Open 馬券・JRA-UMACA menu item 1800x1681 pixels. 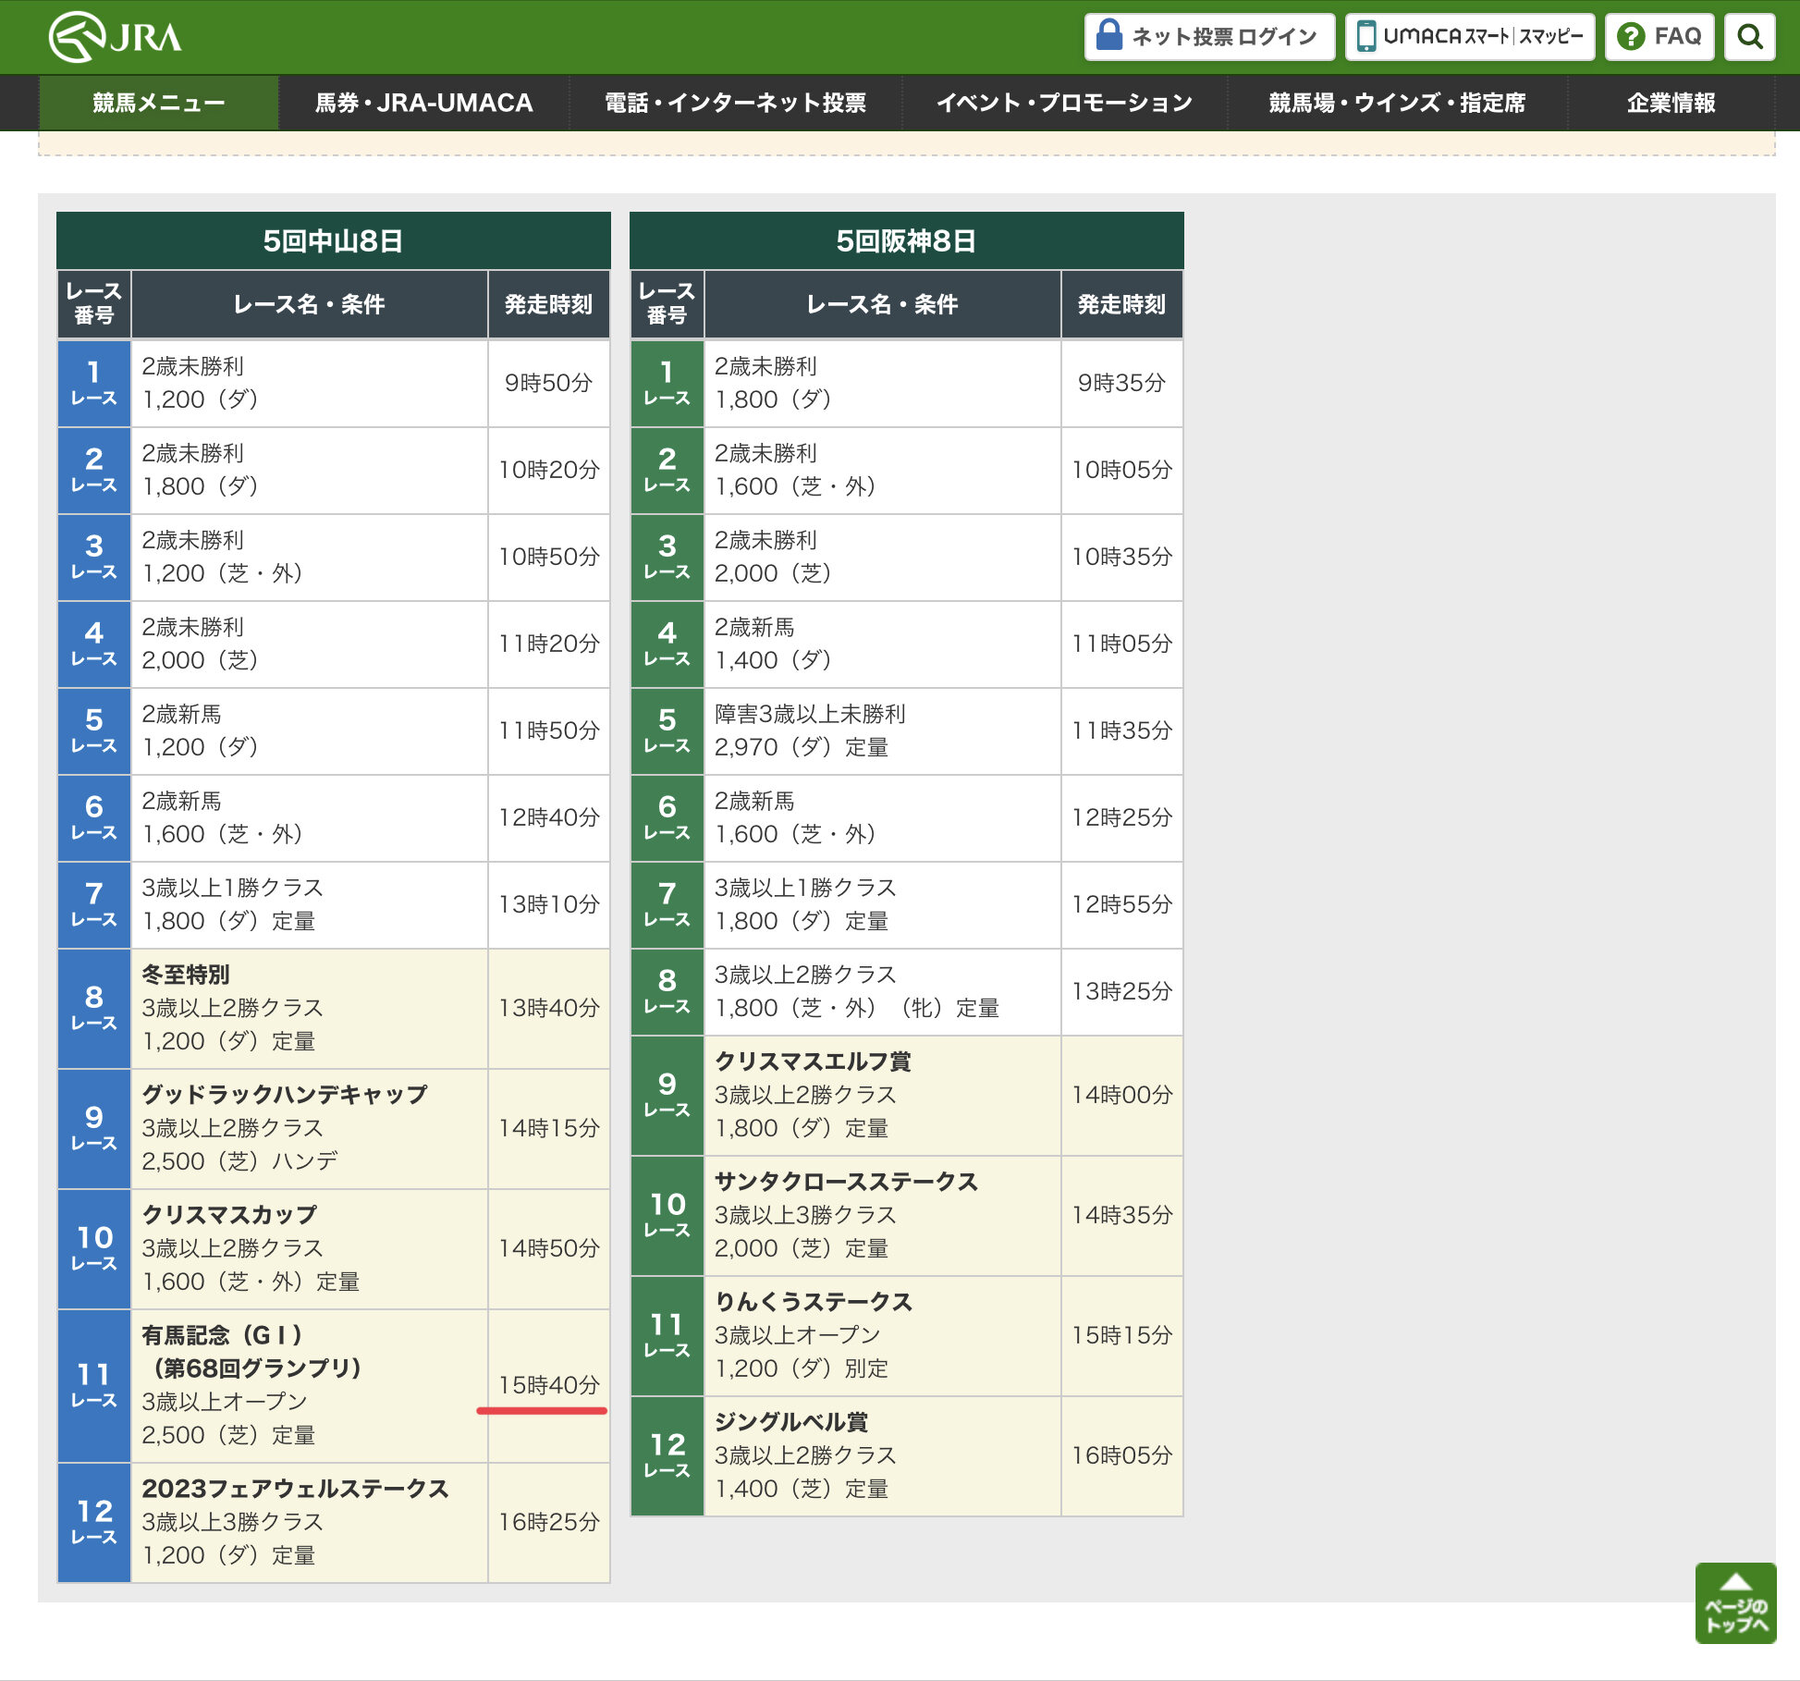pyautogui.click(x=423, y=103)
